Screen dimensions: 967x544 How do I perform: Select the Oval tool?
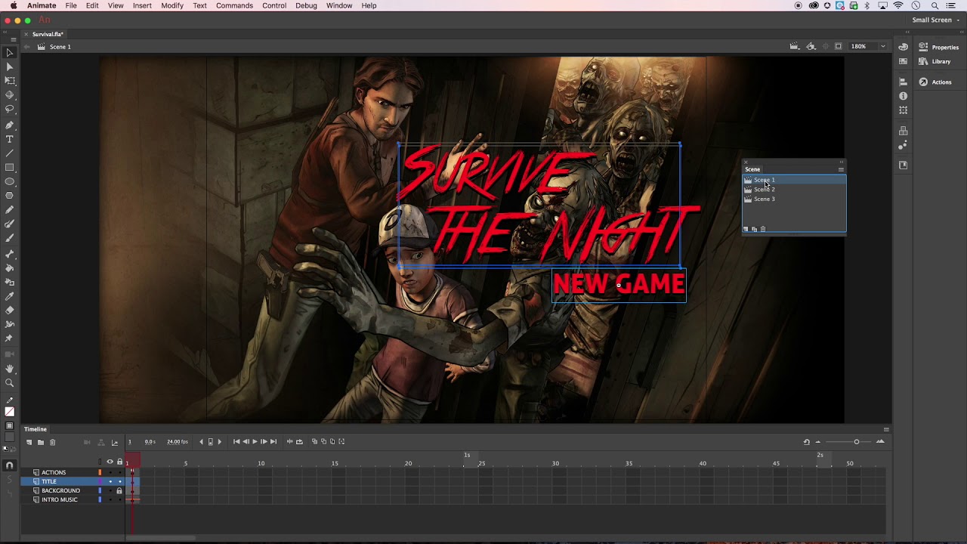click(x=10, y=181)
